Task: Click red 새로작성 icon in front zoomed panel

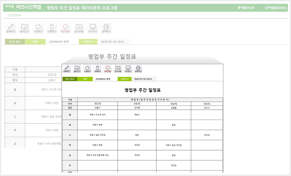Action: coord(108,69)
